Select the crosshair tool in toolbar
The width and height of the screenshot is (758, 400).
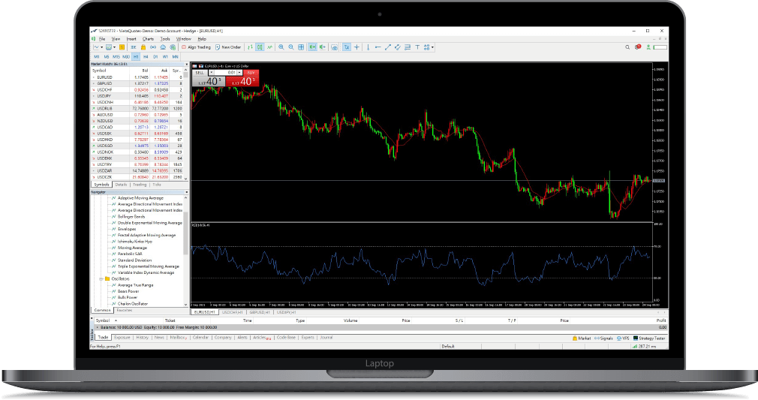pyautogui.click(x=357, y=47)
